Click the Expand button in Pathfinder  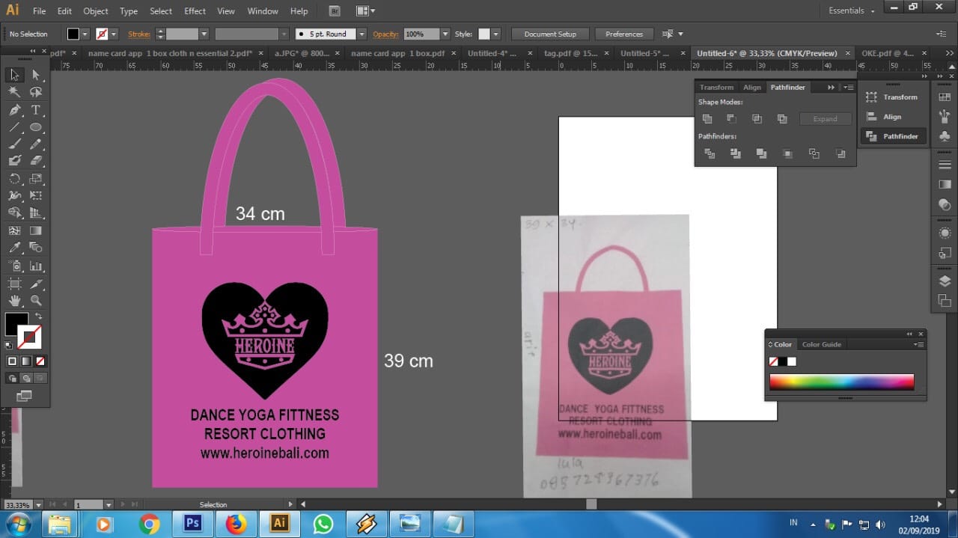[x=826, y=119]
